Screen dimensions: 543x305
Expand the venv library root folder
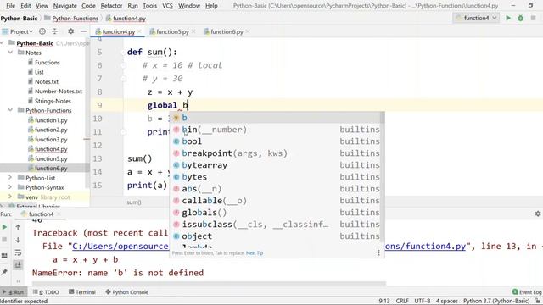pos(10,197)
